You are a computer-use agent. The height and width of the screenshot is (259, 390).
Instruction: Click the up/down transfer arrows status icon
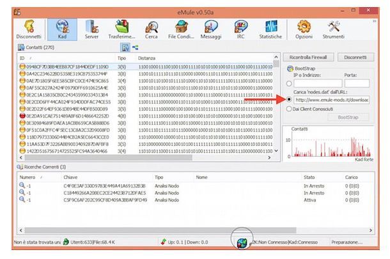point(164,242)
